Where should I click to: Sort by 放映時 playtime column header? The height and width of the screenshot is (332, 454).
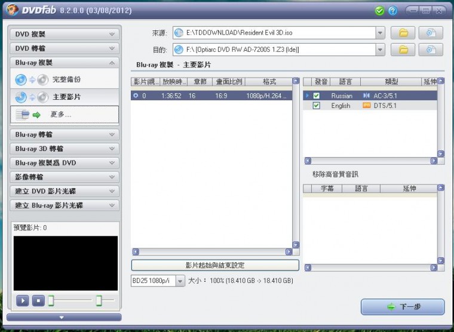click(x=174, y=82)
